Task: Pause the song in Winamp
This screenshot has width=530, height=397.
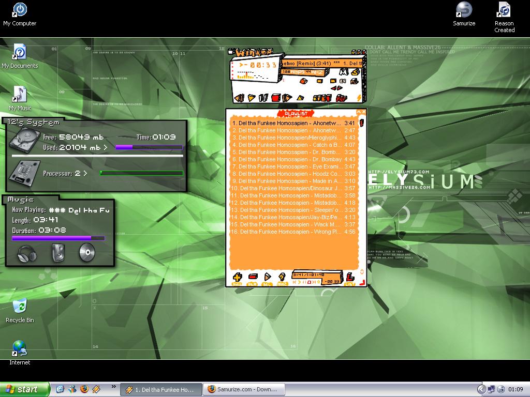Action: (x=263, y=98)
